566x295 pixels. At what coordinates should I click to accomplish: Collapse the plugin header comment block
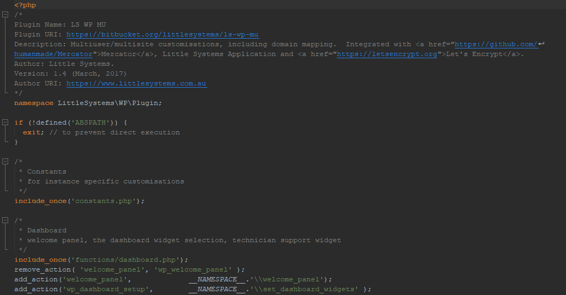[x=5, y=15]
